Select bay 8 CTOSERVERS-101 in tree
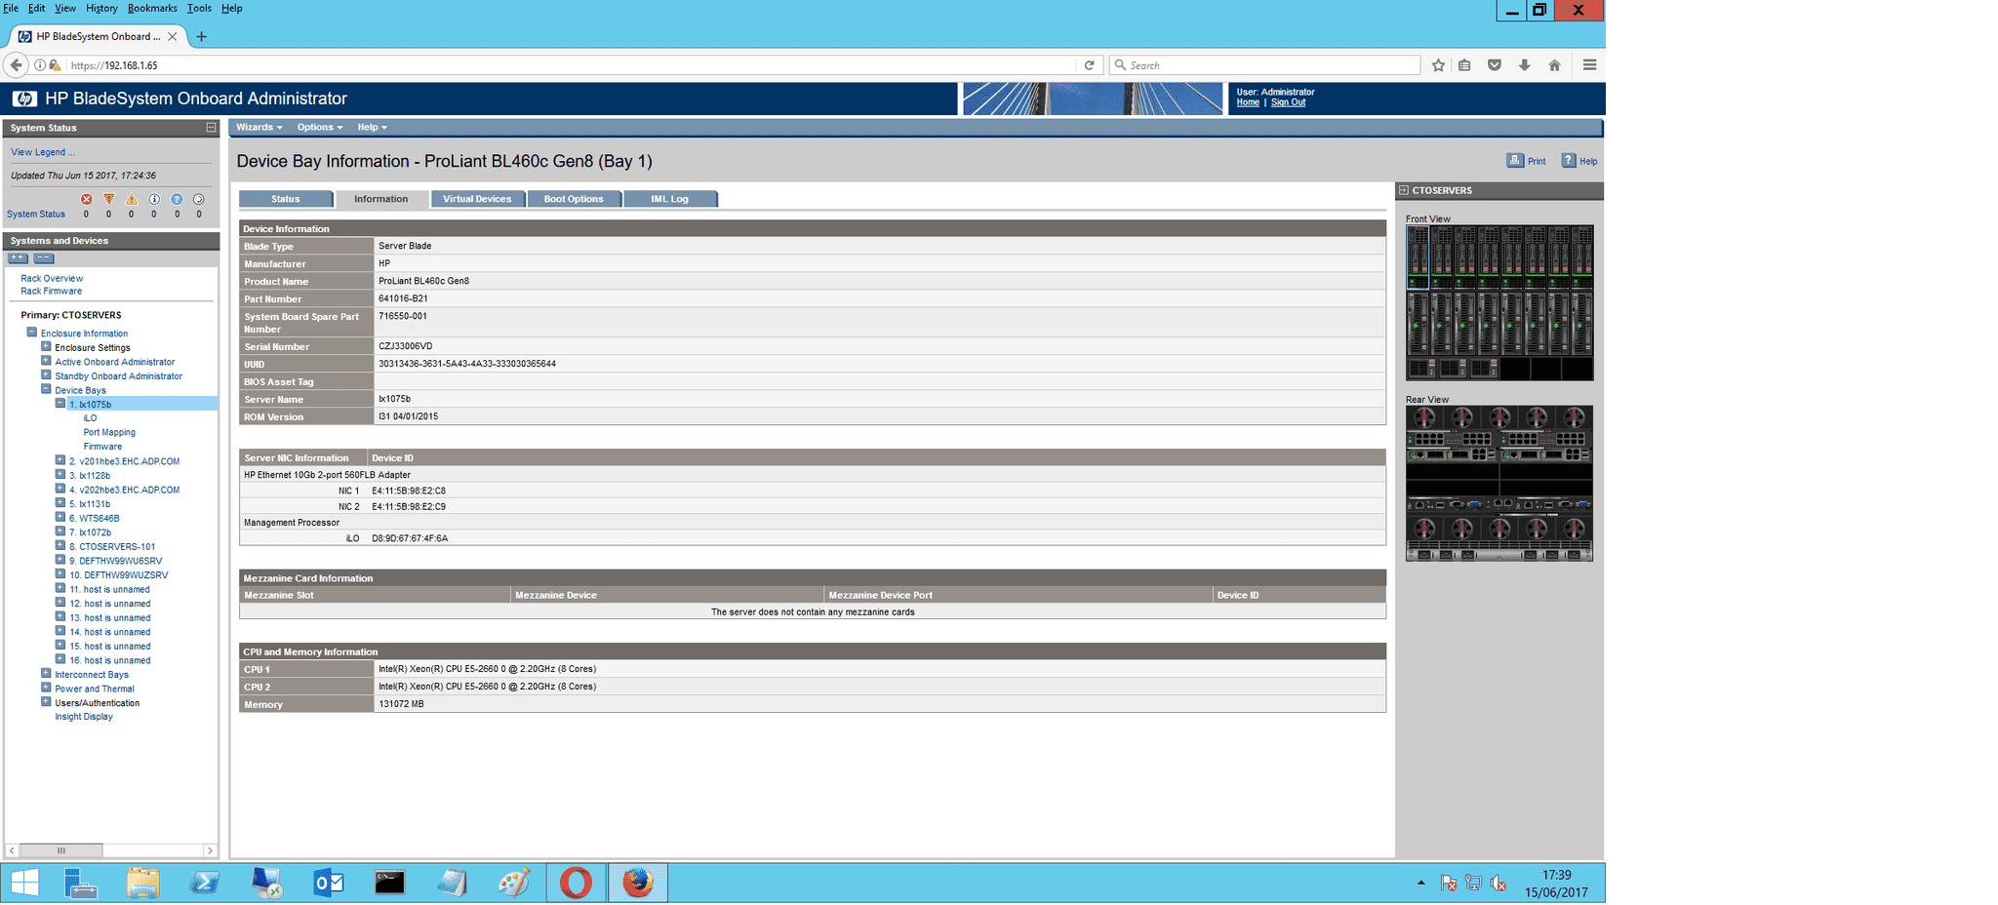This screenshot has height=905, width=1998. (x=112, y=547)
